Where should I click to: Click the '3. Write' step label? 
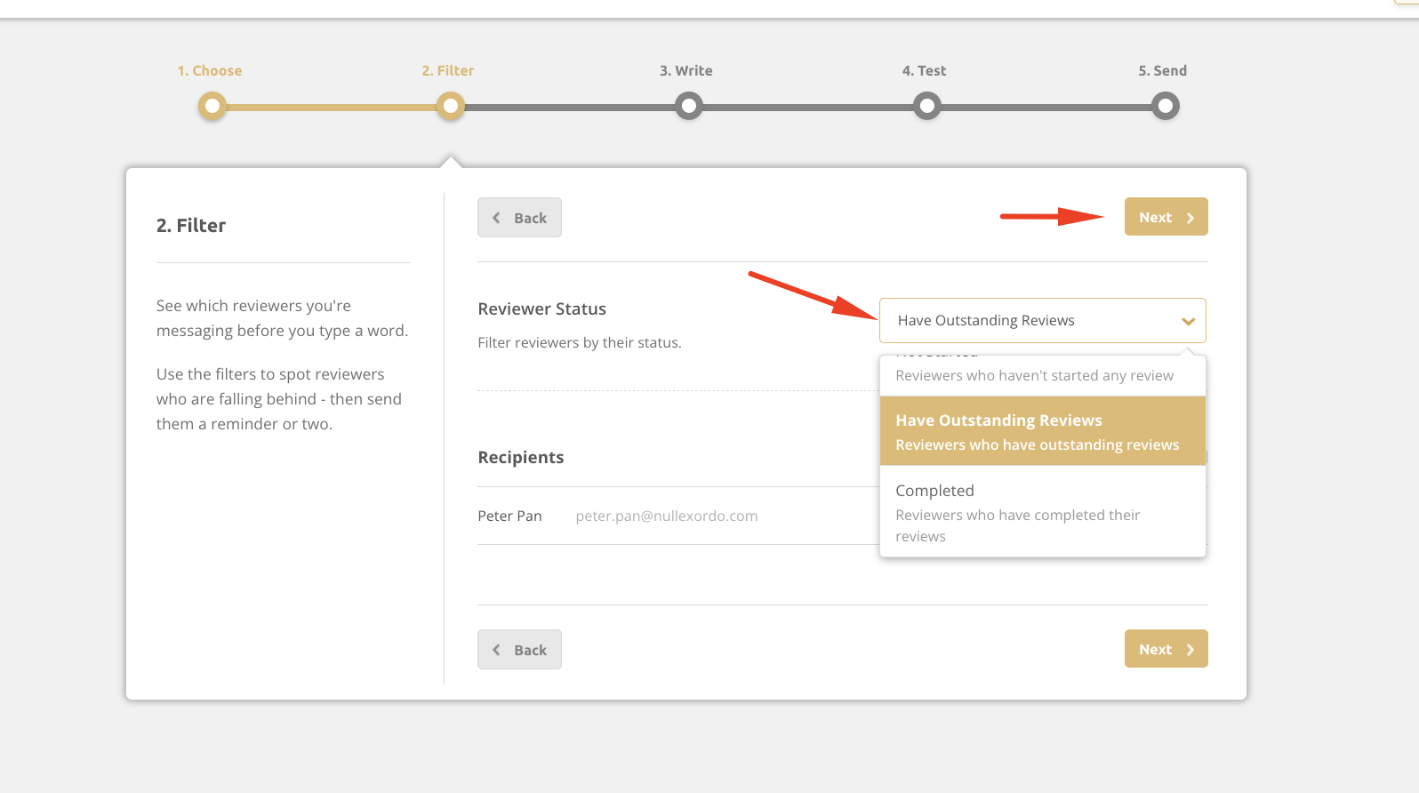(686, 70)
